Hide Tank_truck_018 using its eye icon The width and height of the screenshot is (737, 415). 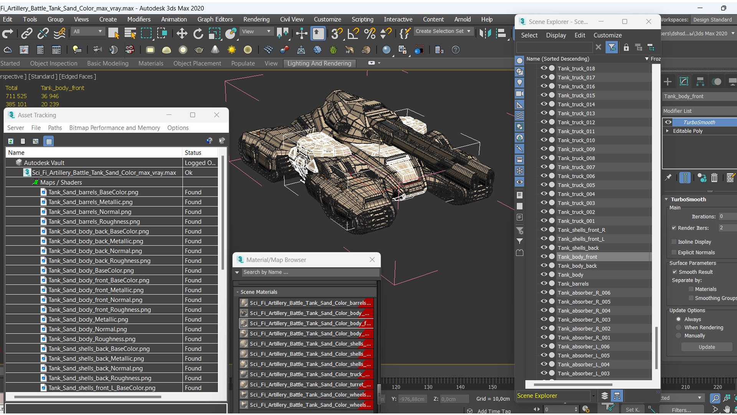tap(544, 68)
